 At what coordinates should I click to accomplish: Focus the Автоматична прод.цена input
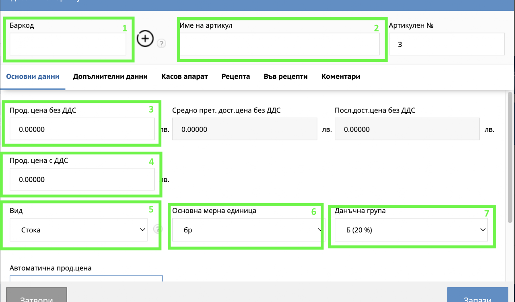click(x=86, y=279)
